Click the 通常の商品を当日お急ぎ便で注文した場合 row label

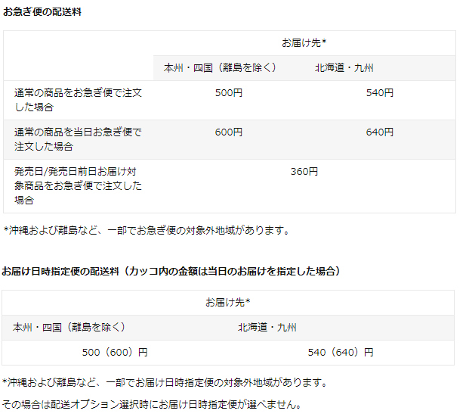pos(78,139)
